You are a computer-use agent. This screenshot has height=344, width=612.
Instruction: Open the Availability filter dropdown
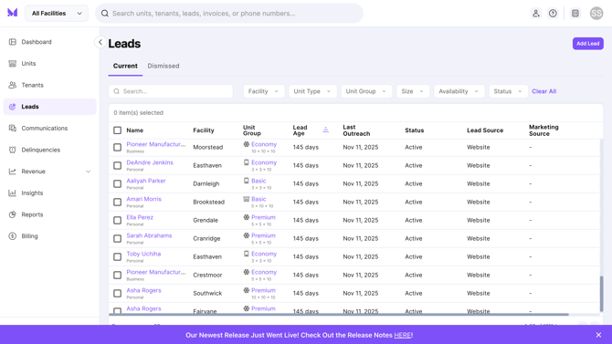(x=459, y=91)
